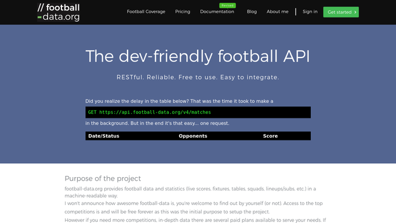Screen dimensions: 396x223
Task: Click the line starting 'in the background. But in the end'
Action: [157, 123]
